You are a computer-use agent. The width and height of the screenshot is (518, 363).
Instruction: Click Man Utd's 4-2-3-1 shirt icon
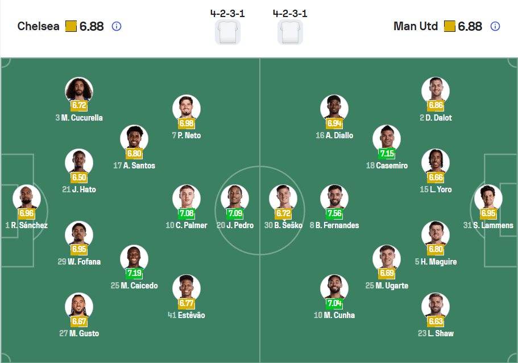coord(290,32)
